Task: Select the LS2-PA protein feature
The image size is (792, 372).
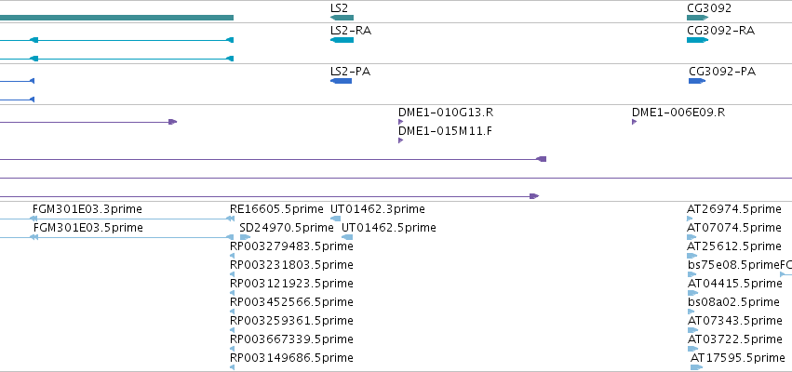Action: click(341, 81)
